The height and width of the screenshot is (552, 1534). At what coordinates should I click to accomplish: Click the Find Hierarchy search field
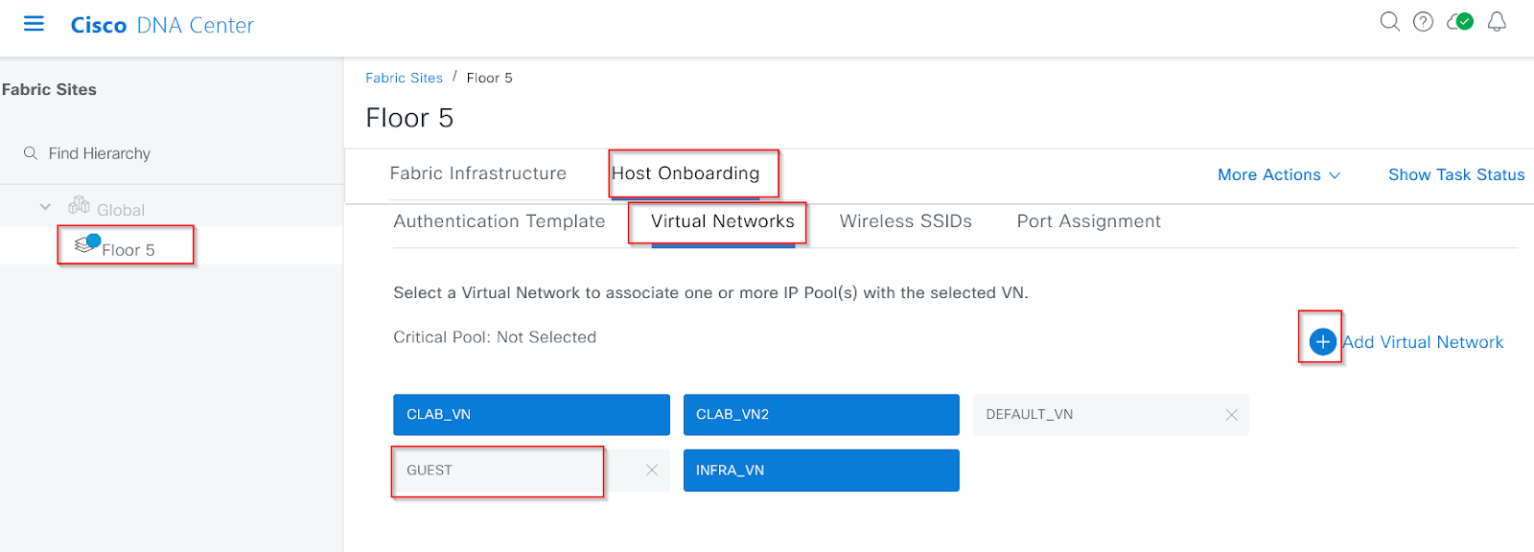(x=172, y=153)
